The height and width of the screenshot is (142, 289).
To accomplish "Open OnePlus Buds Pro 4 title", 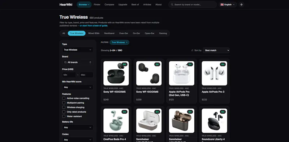I will [115, 139].
